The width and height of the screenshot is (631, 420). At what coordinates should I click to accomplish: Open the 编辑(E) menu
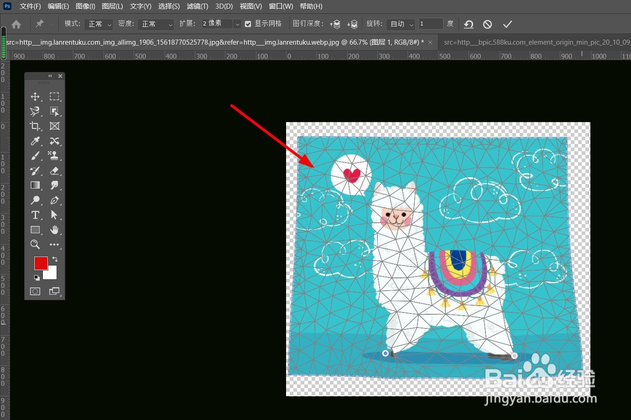(x=58, y=6)
